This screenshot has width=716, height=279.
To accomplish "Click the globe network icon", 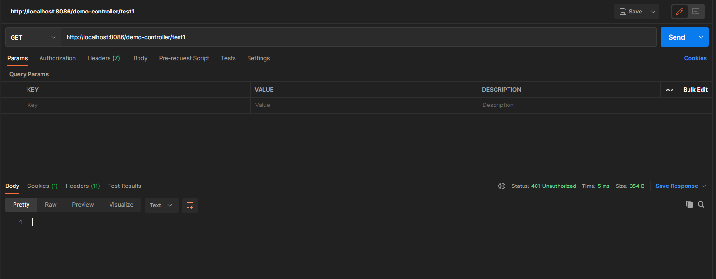I will 502,186.
